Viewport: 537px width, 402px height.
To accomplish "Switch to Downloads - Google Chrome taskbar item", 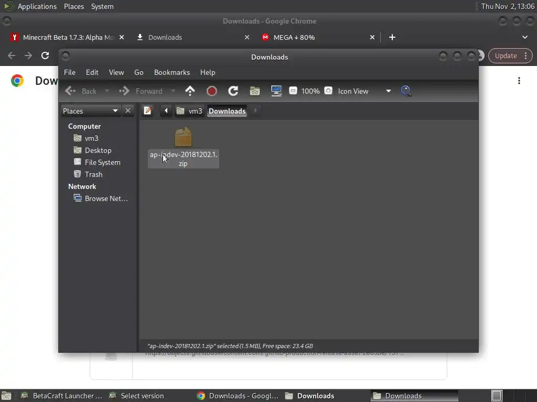I will point(238,396).
